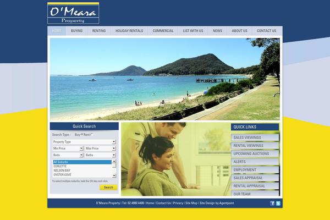Select the Rent radio button
The image size is (330, 220).
pyautogui.click(x=91, y=135)
